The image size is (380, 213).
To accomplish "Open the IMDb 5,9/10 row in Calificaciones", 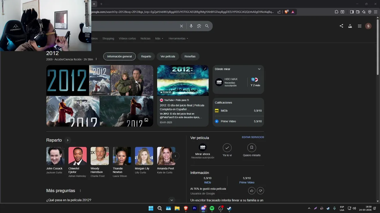I will tap(238, 111).
